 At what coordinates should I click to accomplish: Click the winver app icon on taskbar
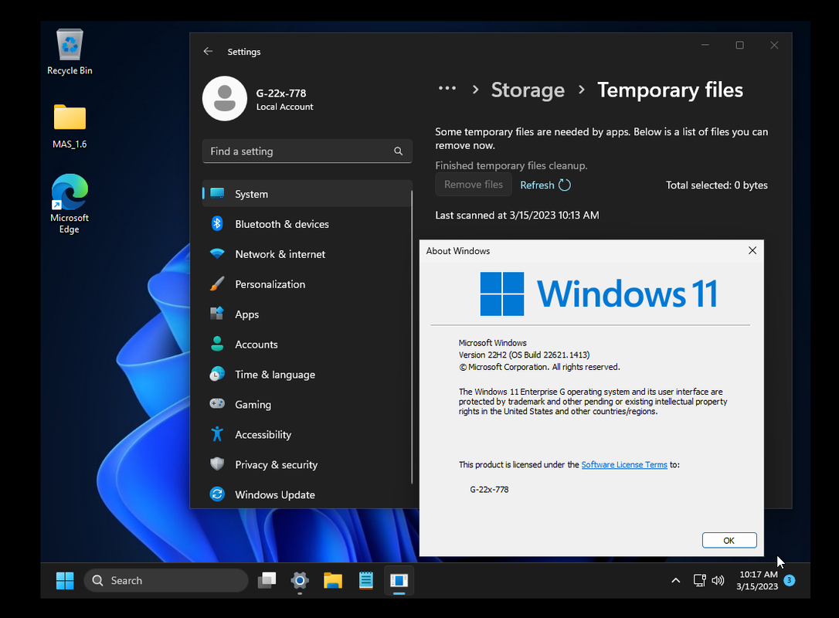(399, 581)
